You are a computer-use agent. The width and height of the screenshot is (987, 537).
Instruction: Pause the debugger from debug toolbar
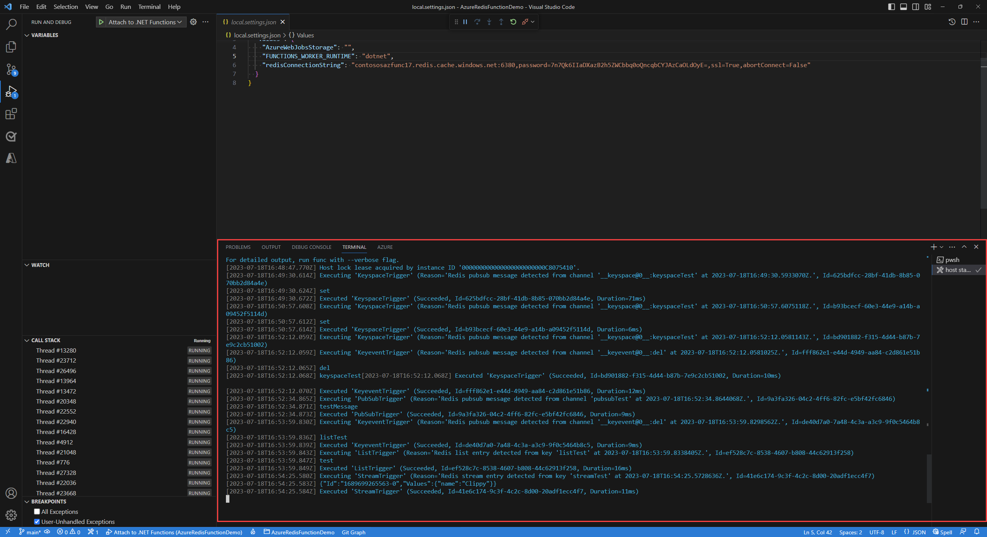tap(465, 22)
